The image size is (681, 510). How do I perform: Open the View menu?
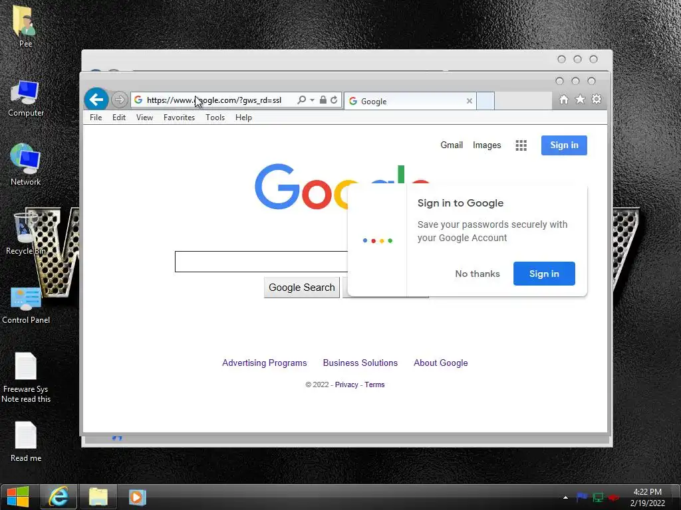[x=144, y=118]
